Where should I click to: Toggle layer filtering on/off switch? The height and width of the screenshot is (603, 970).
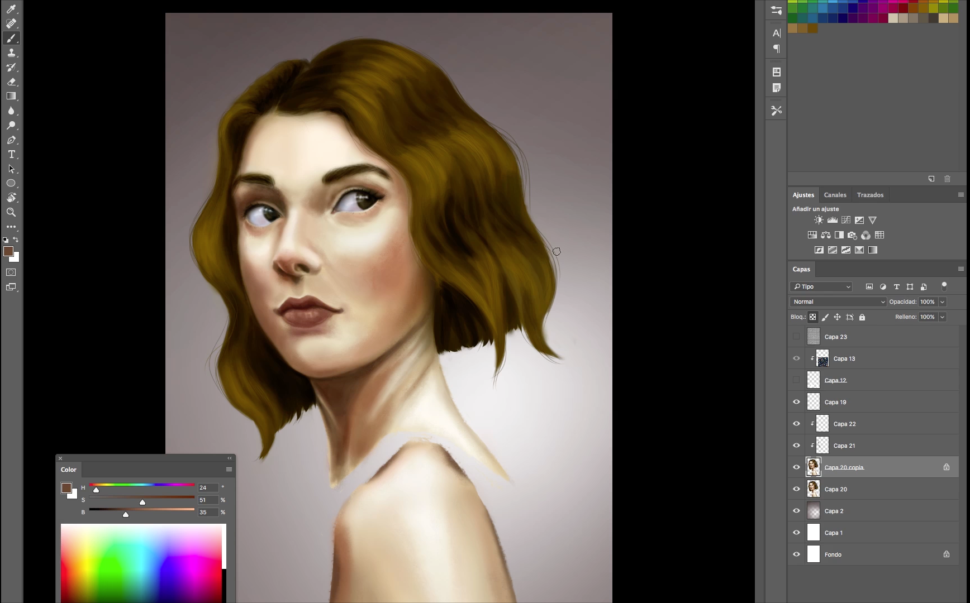(x=944, y=286)
